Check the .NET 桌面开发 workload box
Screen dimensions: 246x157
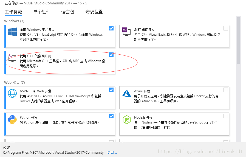226,29
